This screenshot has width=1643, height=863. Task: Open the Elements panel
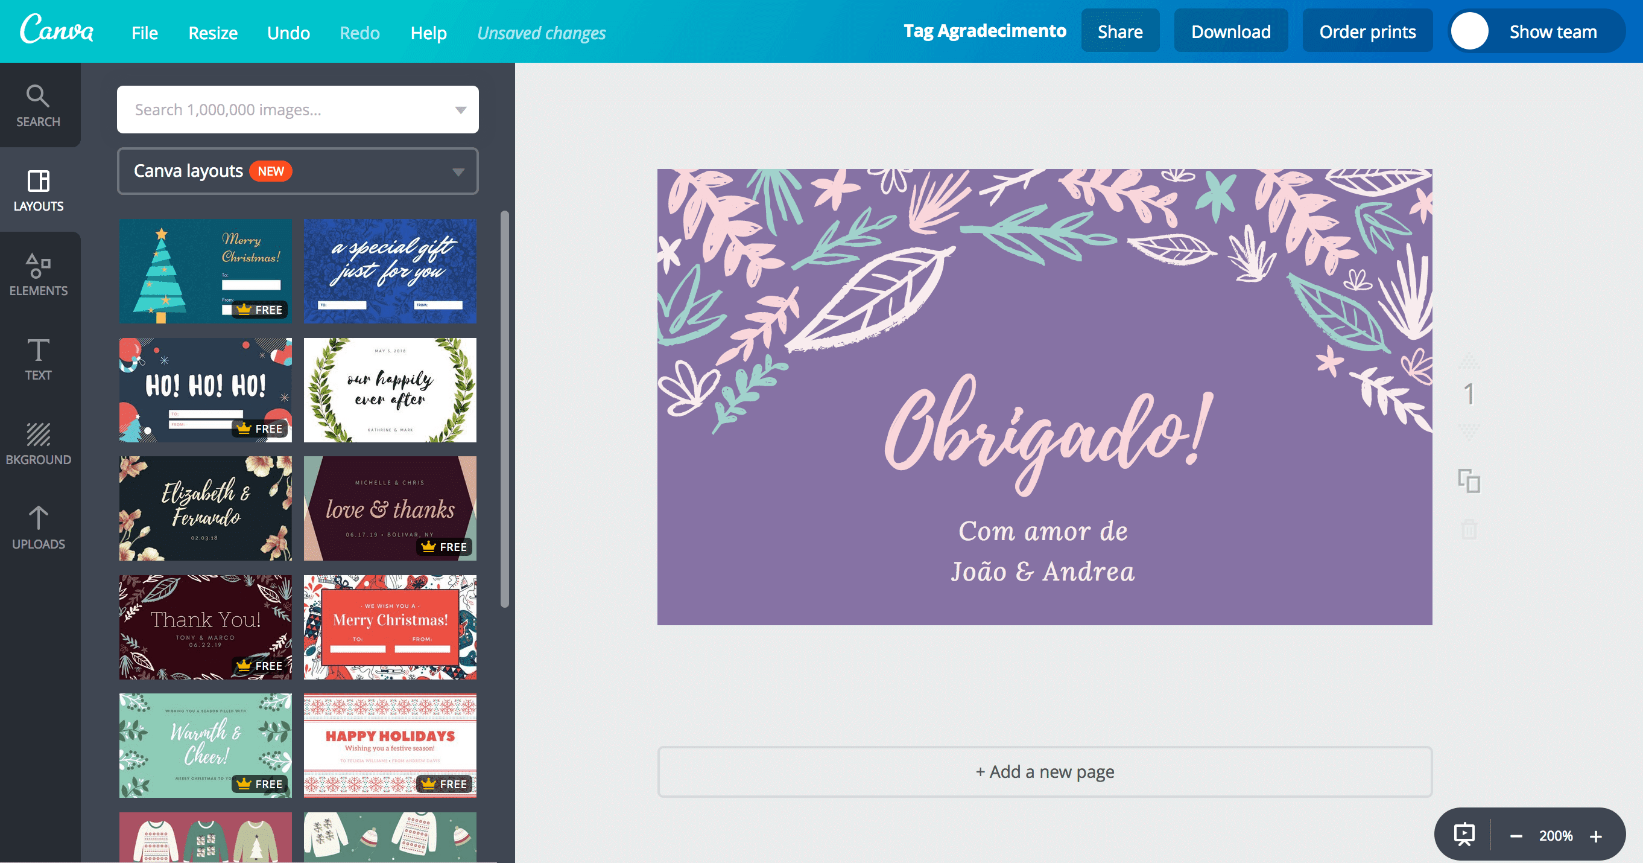[x=39, y=275]
